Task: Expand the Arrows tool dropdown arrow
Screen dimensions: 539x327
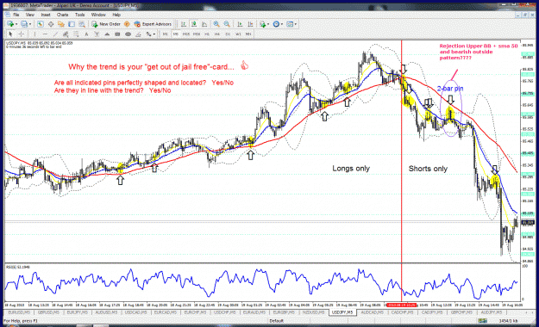Action: tap(154, 34)
